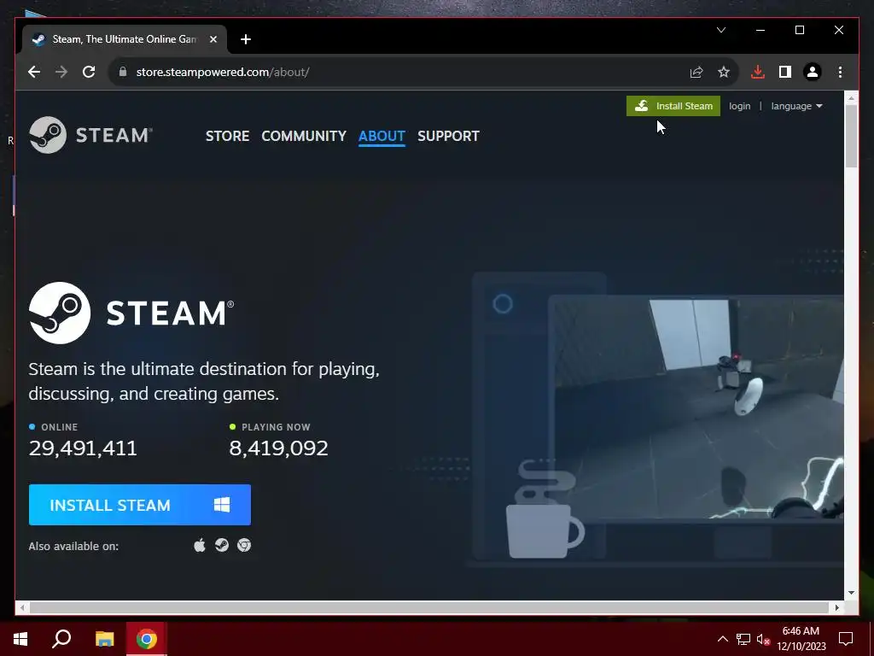
Task: Open a new browser tab
Action: tap(246, 39)
